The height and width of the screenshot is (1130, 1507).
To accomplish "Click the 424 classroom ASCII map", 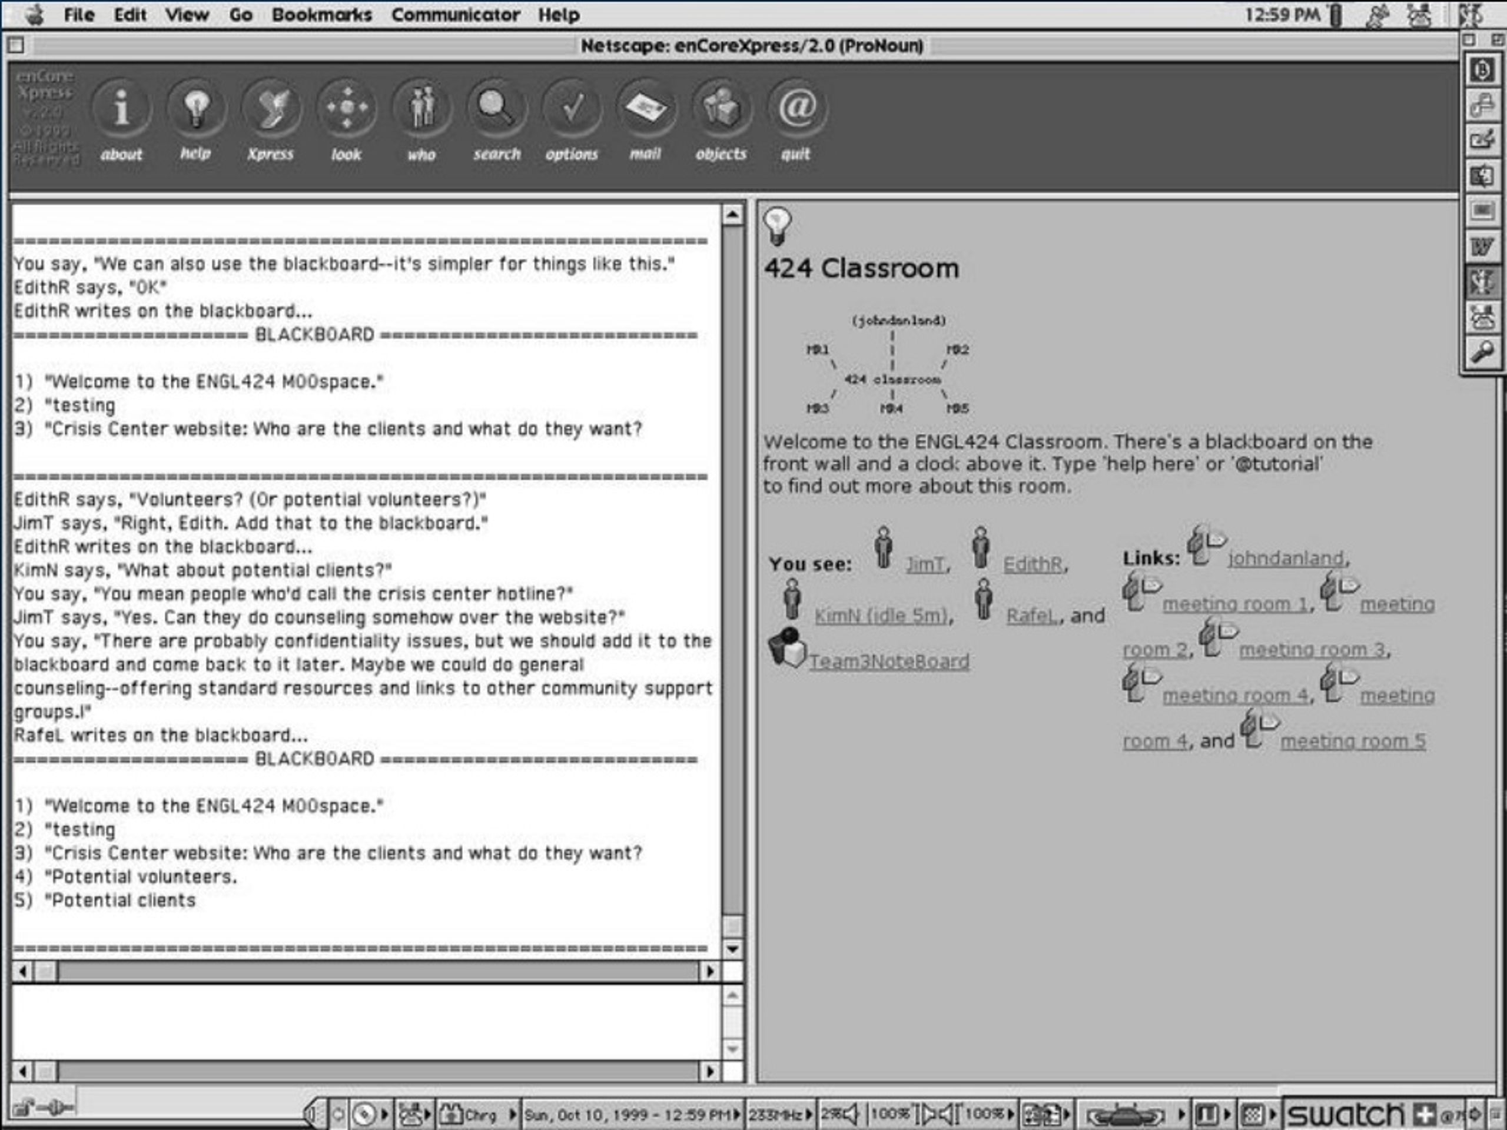I will pyautogui.click(x=887, y=364).
